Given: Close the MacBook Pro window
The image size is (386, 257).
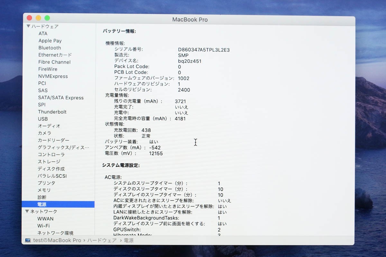Looking at the screenshot, I should tap(30, 18).
